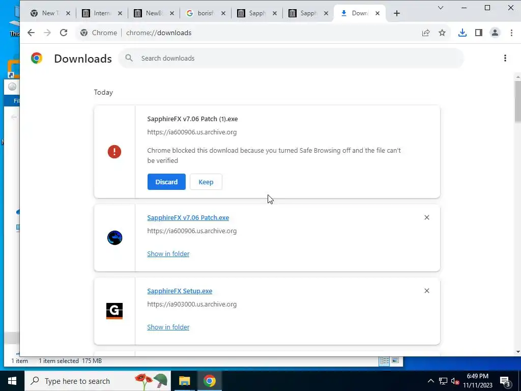Click the SapphireFX v7.06 Patch.exe file icon
The image size is (521, 391).
click(x=114, y=238)
